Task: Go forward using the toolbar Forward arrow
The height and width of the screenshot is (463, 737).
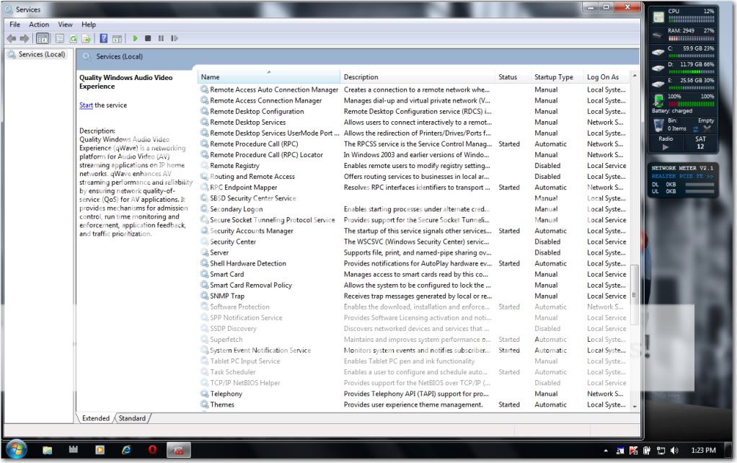Action: pyautogui.click(x=25, y=38)
